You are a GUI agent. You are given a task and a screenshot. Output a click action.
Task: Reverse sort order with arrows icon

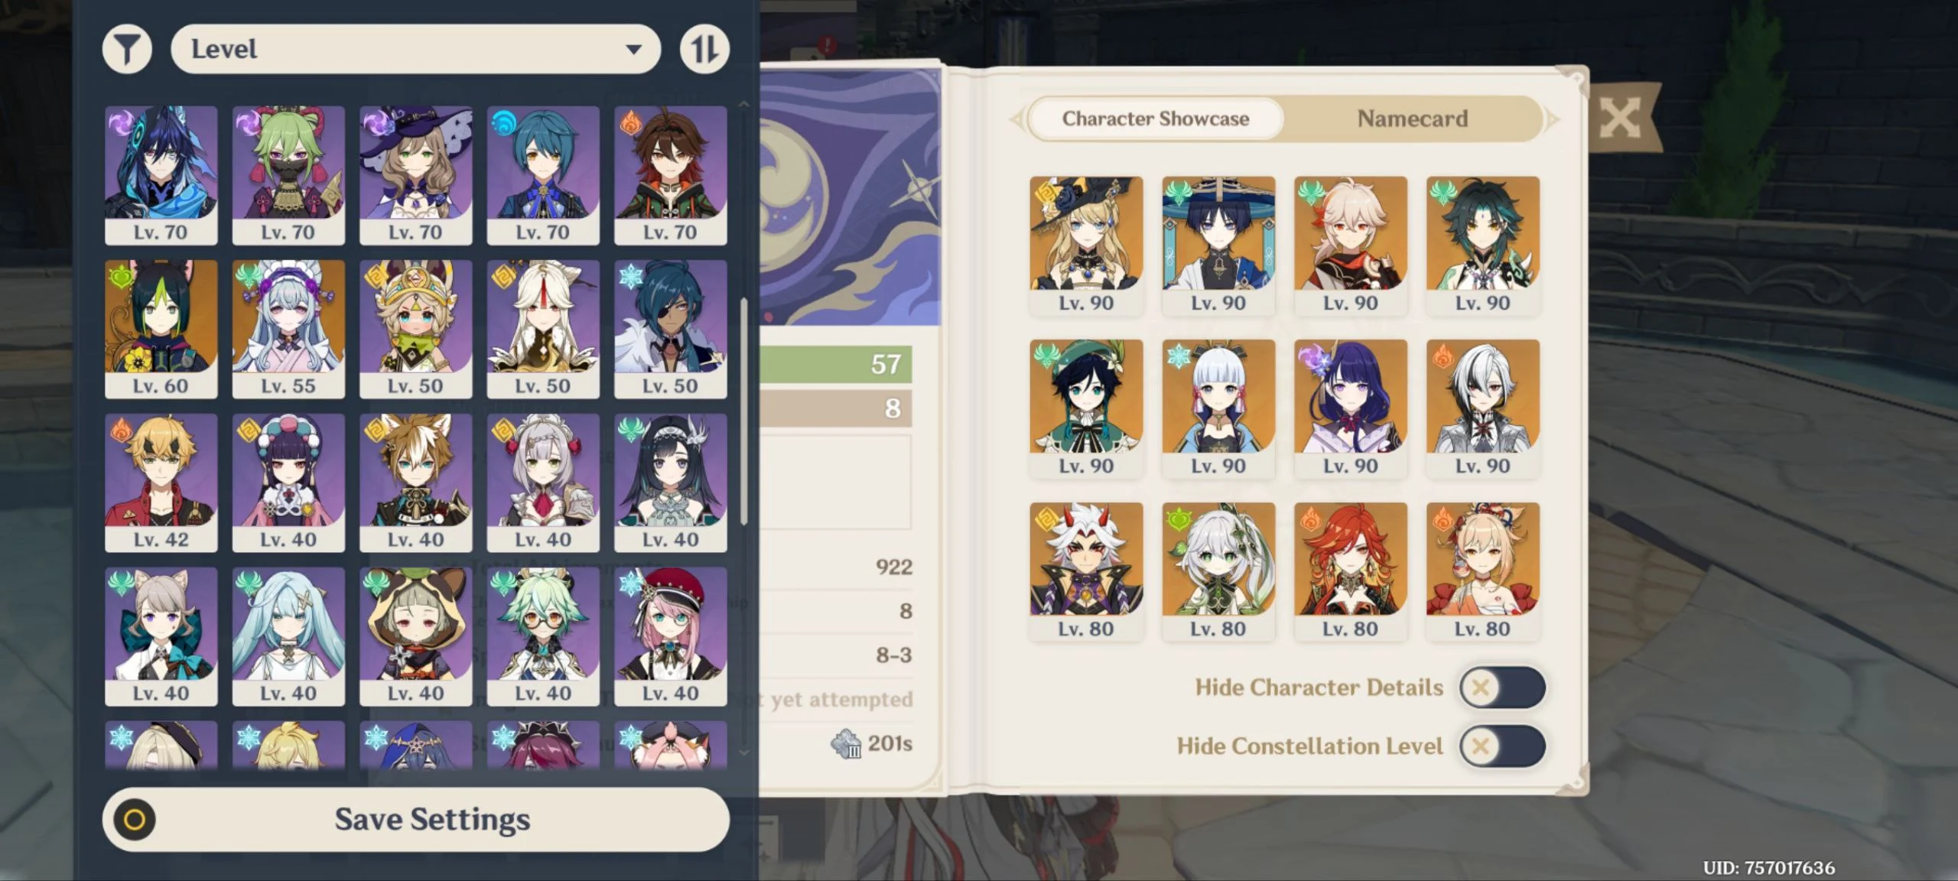tap(704, 49)
